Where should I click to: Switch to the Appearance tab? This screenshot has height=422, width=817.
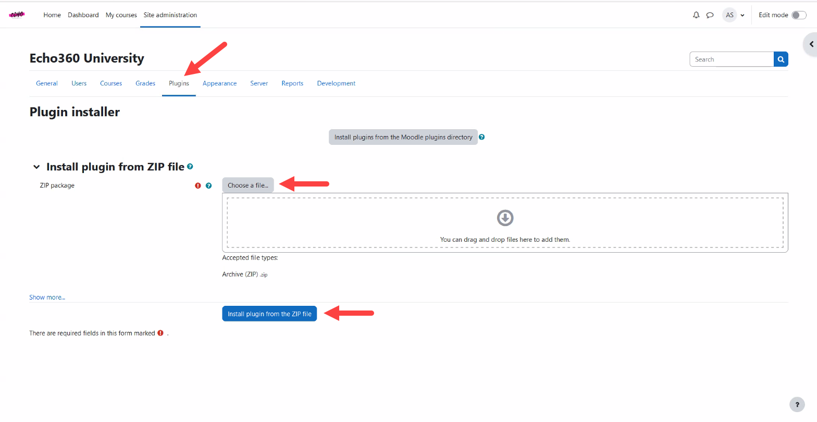[219, 83]
